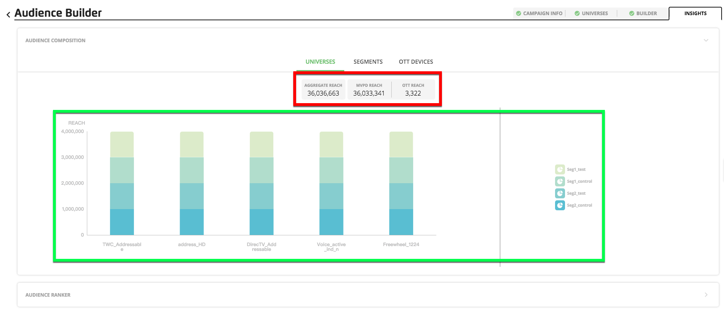This screenshot has width=724, height=317.
Task: Click the Voice_active_ind_n bar's Seg2_test segment
Action: (331, 196)
